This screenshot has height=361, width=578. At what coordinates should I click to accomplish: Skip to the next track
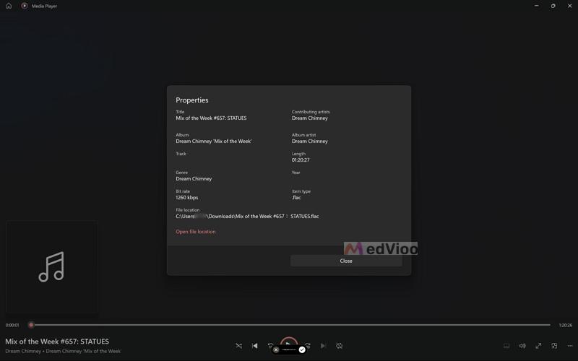(323, 346)
